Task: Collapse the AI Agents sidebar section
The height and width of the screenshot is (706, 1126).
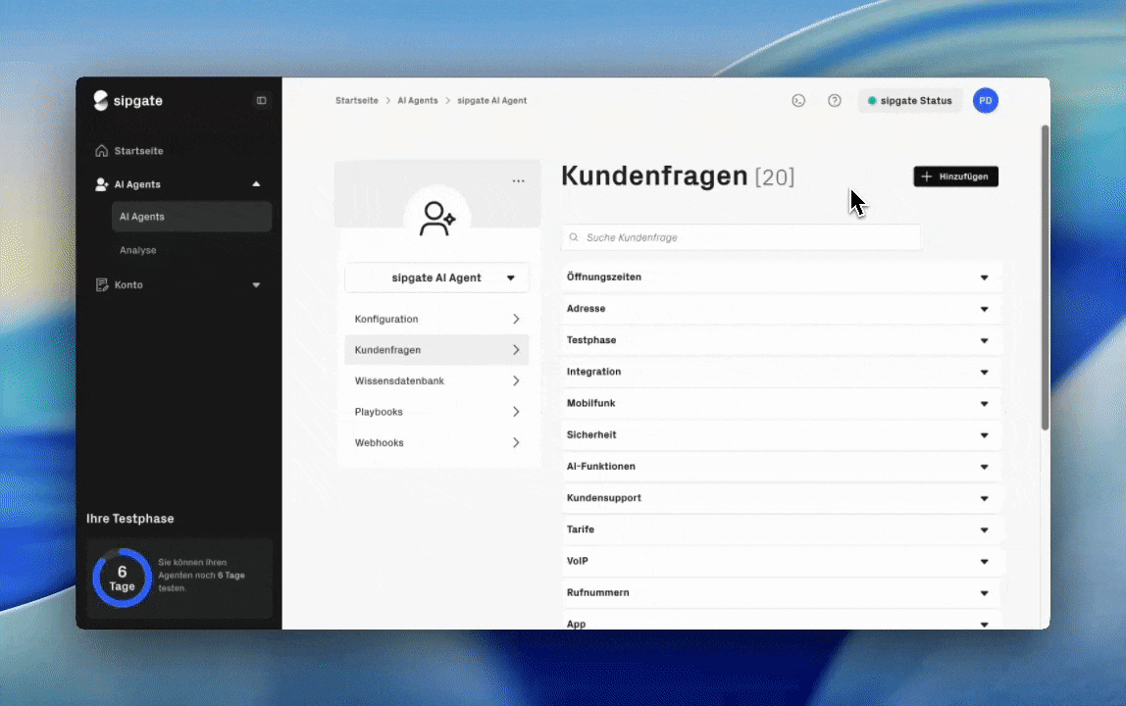Action: tap(256, 184)
